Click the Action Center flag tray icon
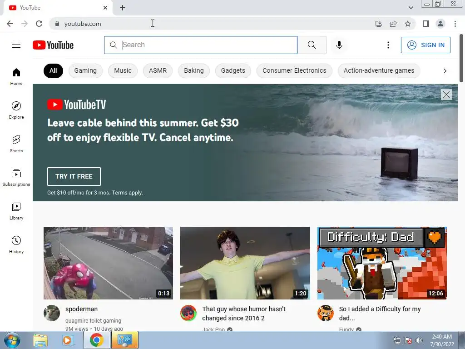 (x=408, y=340)
